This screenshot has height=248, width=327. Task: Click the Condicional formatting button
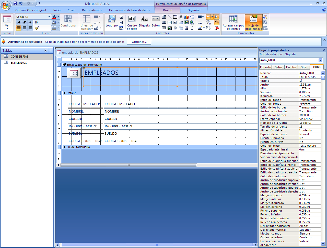point(68,22)
